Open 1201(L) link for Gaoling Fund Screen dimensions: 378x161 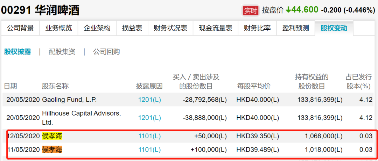149,100
